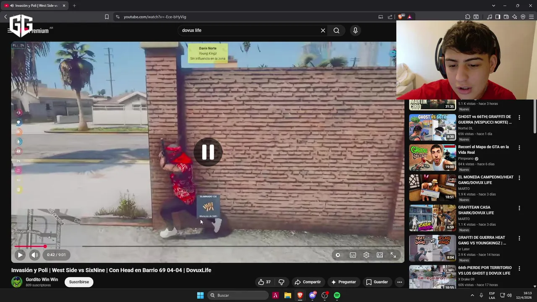537x302 pixels.
Task: Subscribe with Suscribirse button
Action: (x=79, y=282)
